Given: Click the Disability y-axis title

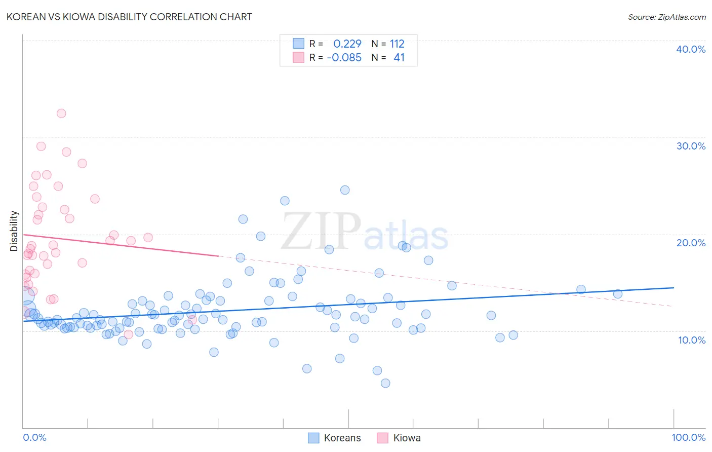Looking at the screenshot, I should [14, 231].
